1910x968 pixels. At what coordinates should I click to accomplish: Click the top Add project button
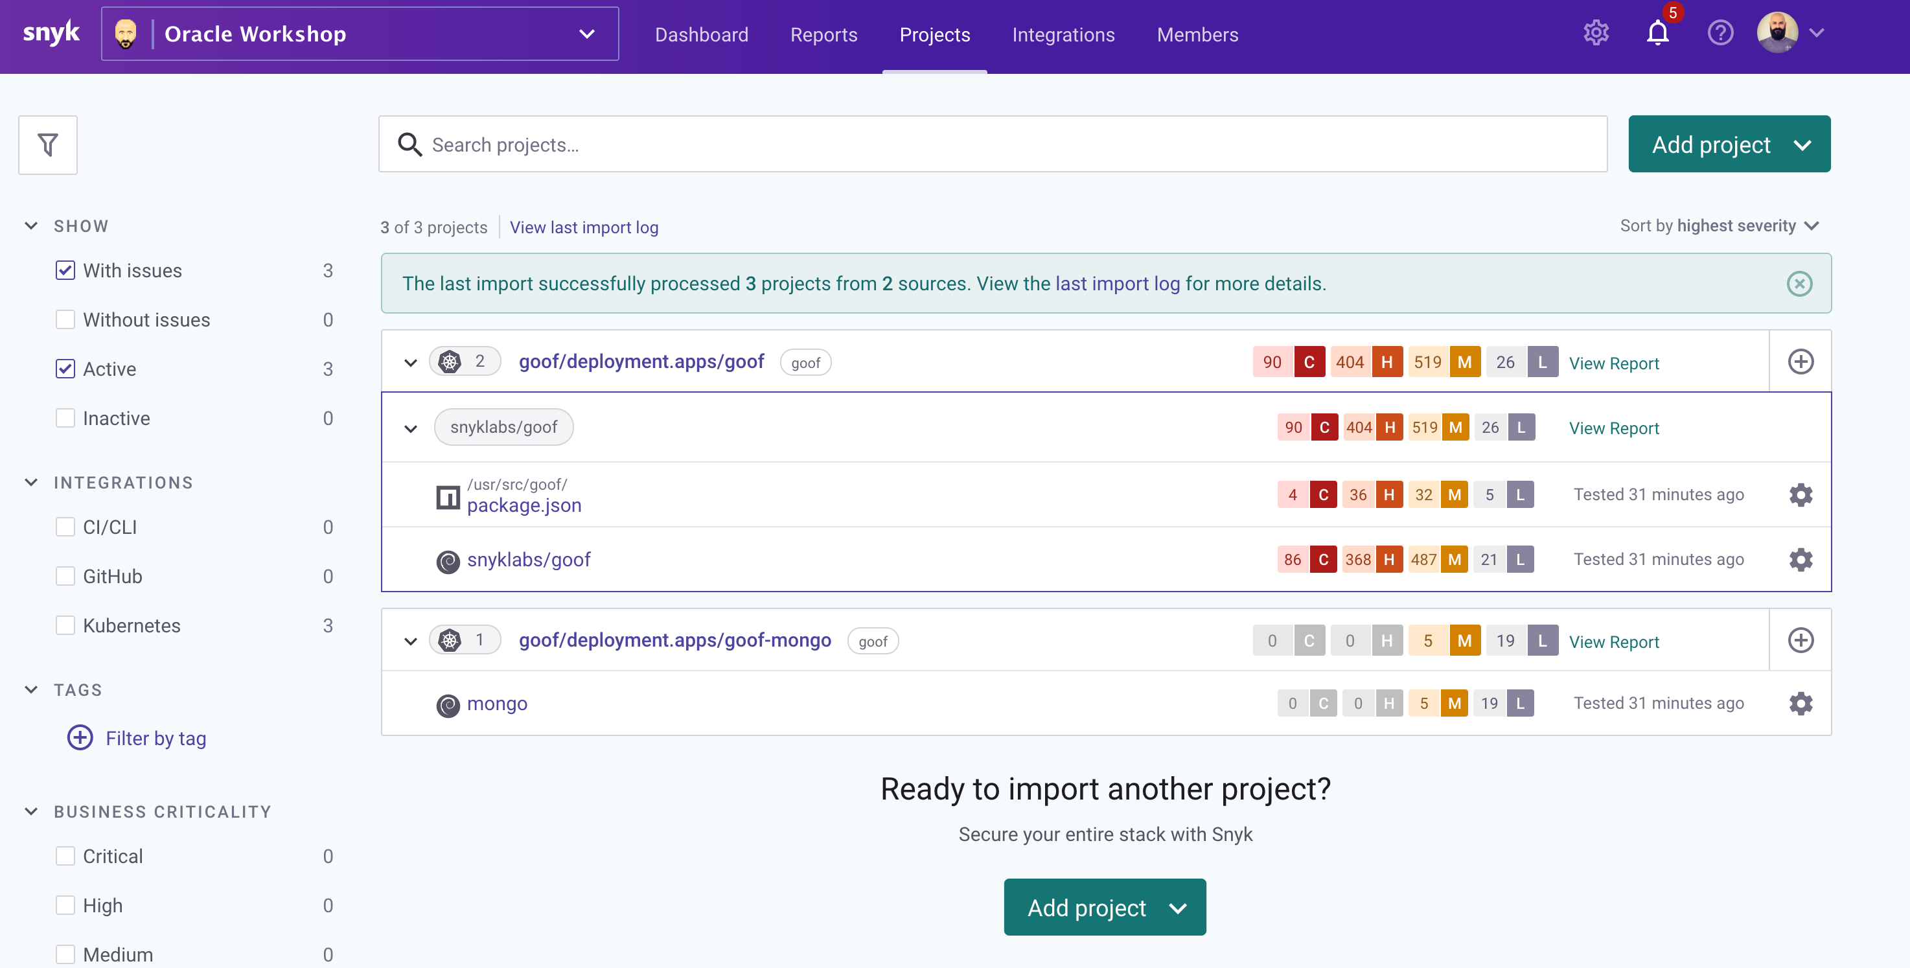point(1729,144)
